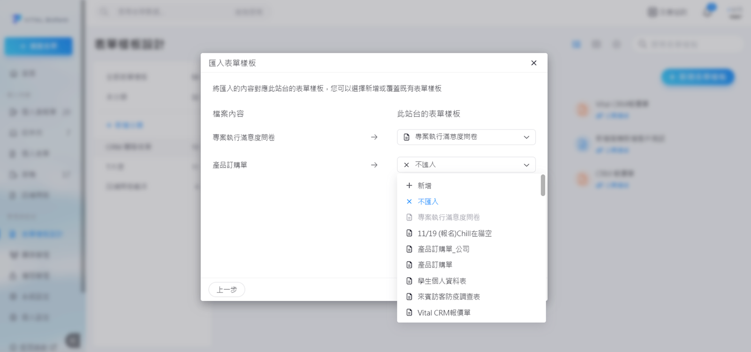
Task: Expand the 專案執行滿意度問卷 template dropdown
Action: [526, 137]
